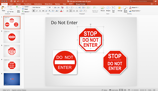
Task: Open the numbering list dropdown arrow
Action: (74, 8)
